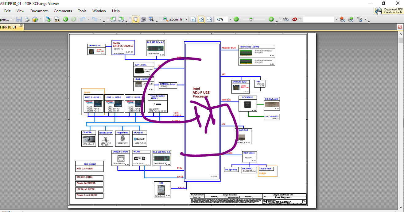Click the 'M.2 SSD PCIe 4.0' block label

tap(156, 42)
